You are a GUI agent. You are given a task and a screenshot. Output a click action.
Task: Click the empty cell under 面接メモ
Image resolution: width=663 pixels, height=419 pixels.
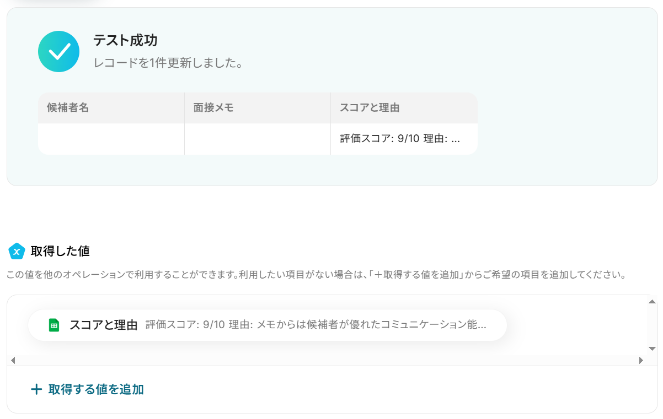[x=258, y=139]
